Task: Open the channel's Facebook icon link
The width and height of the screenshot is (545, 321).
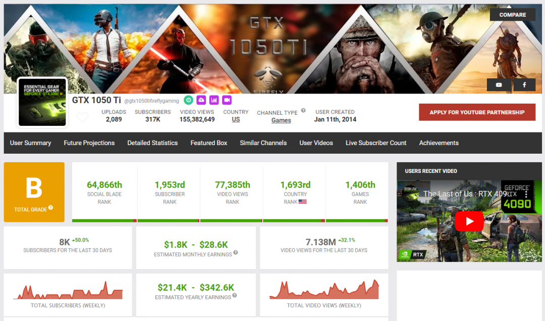Action: pos(524,85)
